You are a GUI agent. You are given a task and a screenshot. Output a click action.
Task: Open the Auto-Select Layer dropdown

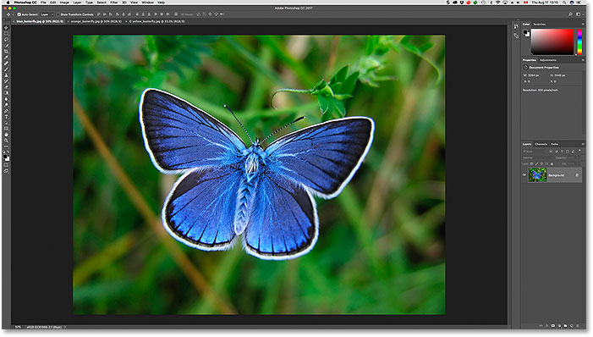[46, 14]
